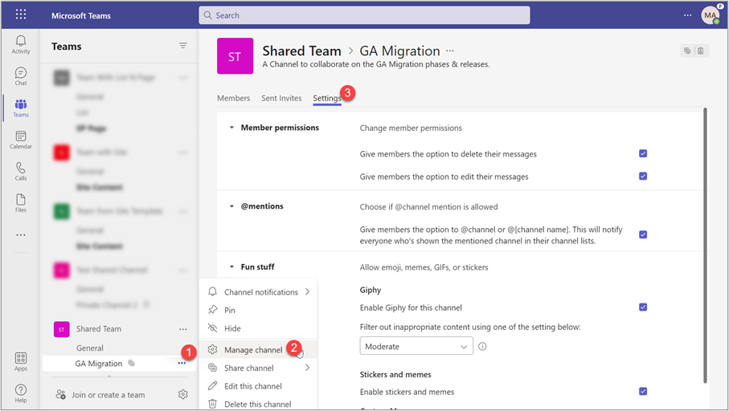Click the Teams list filter icon

pyautogui.click(x=183, y=47)
